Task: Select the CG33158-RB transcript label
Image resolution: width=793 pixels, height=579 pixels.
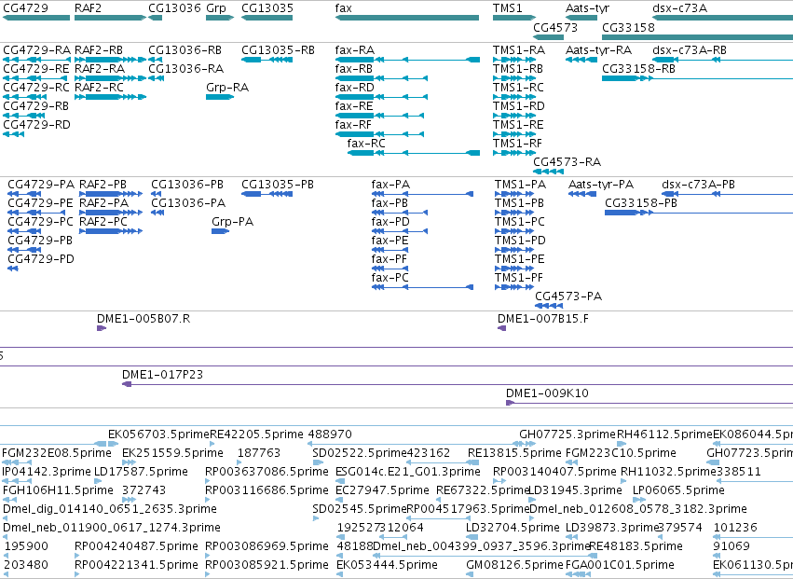Action: pos(638,69)
